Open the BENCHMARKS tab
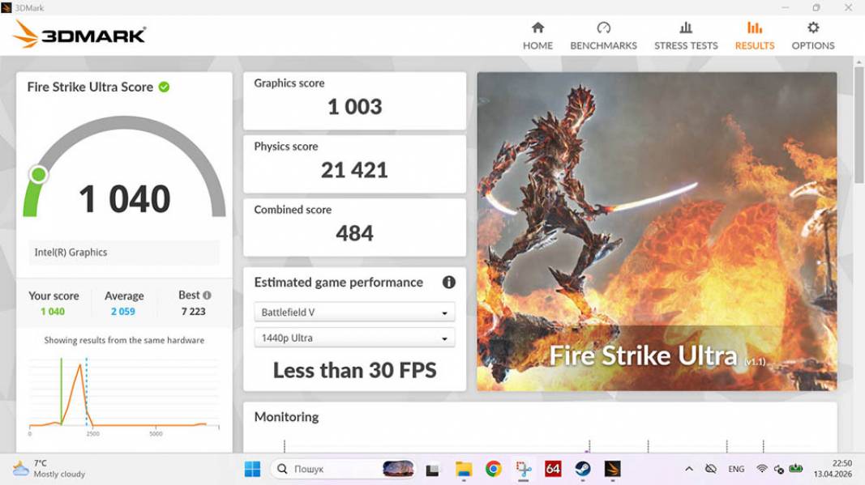The width and height of the screenshot is (865, 485). point(603,36)
